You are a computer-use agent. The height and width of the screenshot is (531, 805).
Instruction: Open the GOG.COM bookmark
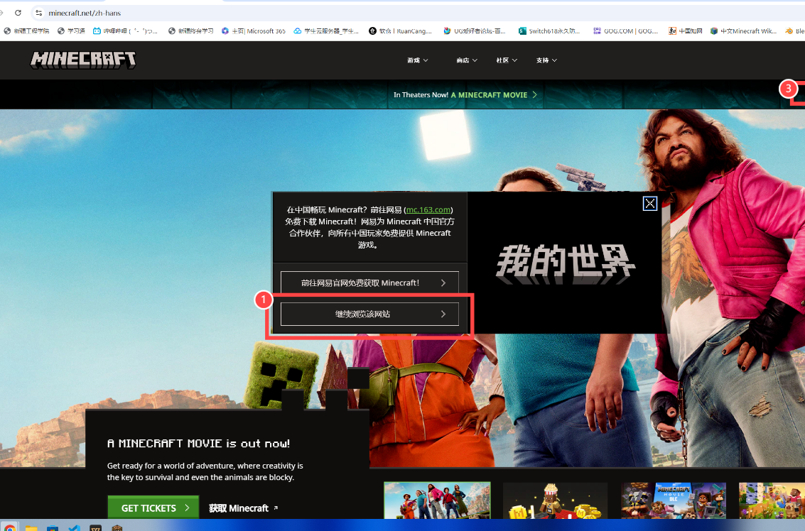[625, 31]
